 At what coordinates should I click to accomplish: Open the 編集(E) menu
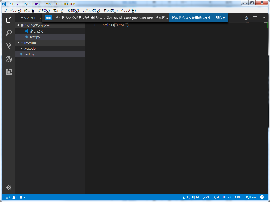[30, 11]
